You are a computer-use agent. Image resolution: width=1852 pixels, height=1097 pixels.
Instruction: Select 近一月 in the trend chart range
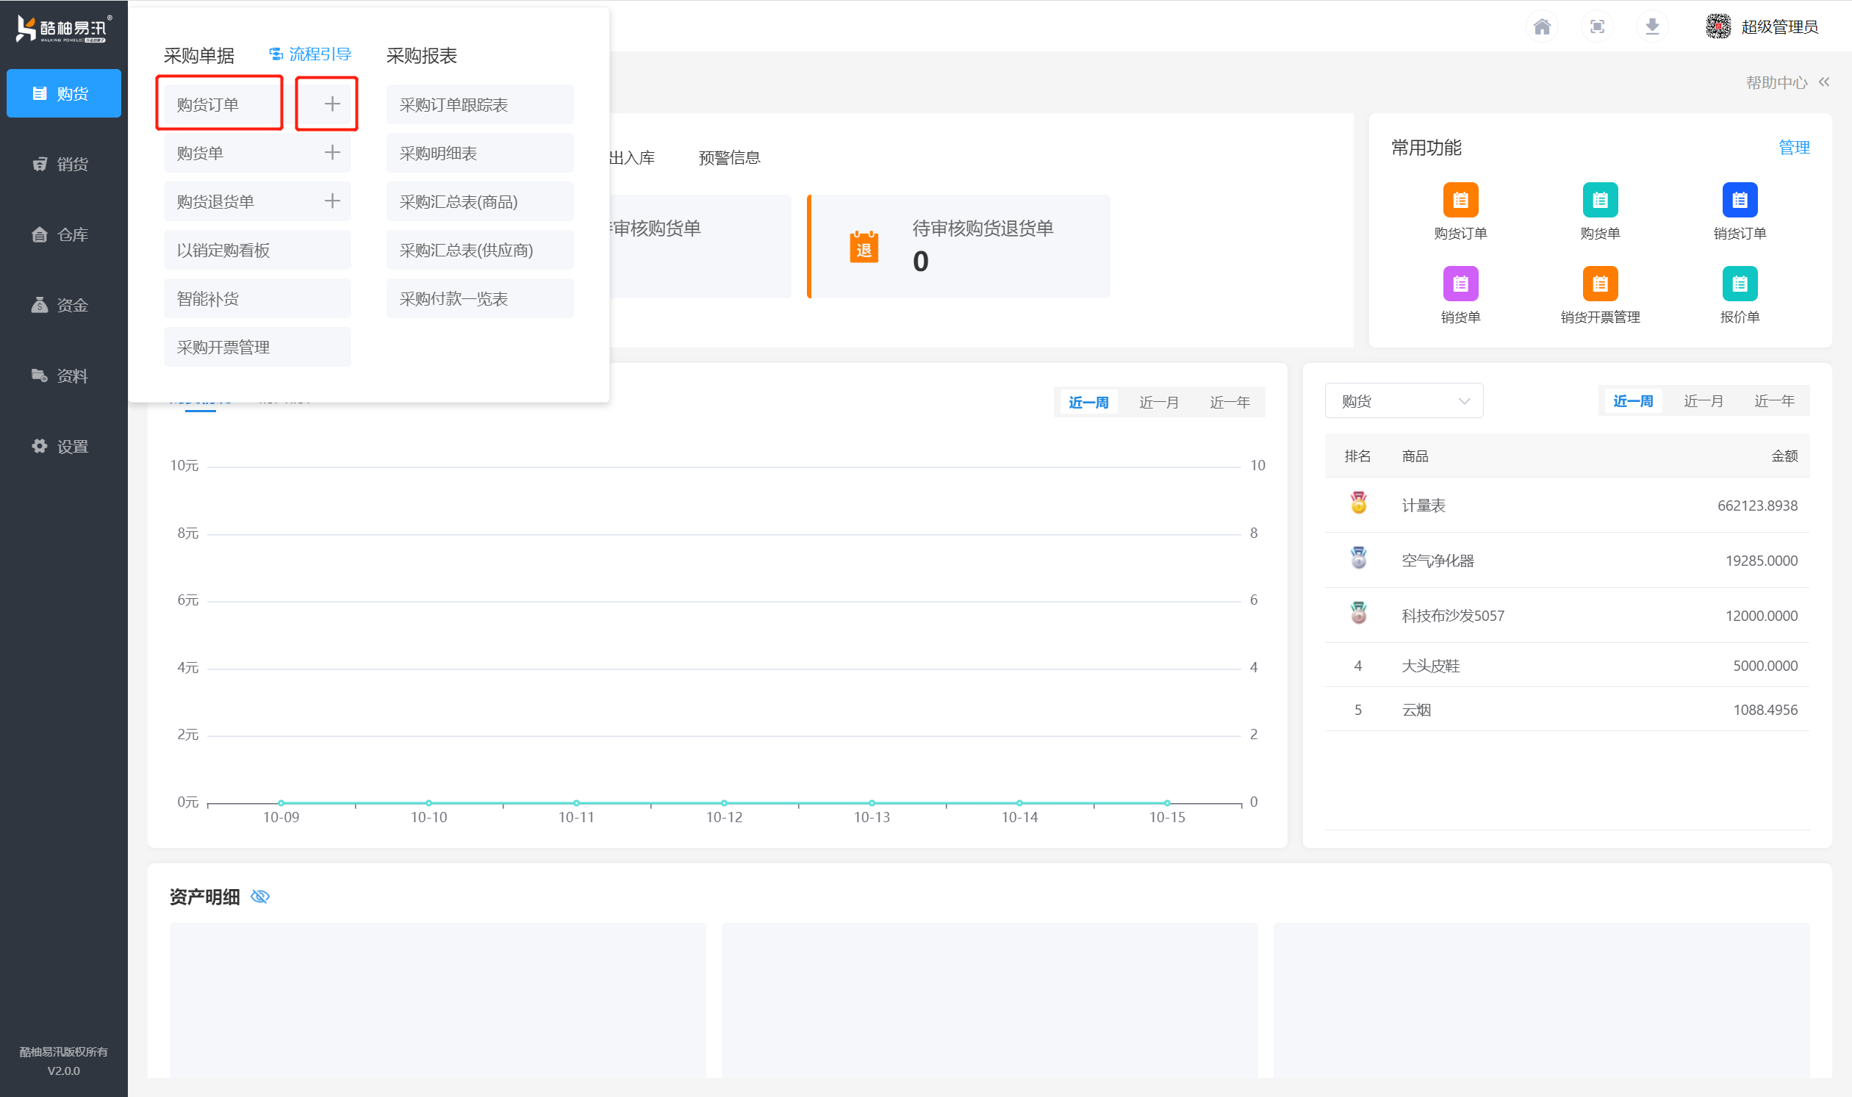point(1158,402)
